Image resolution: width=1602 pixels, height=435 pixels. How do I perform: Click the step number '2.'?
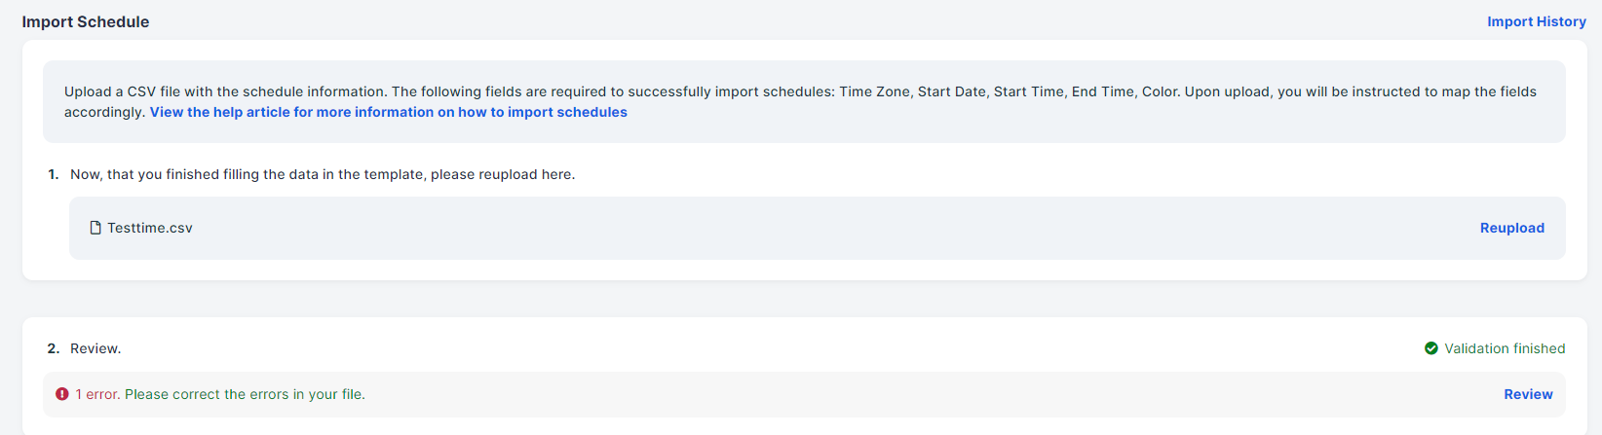54,348
